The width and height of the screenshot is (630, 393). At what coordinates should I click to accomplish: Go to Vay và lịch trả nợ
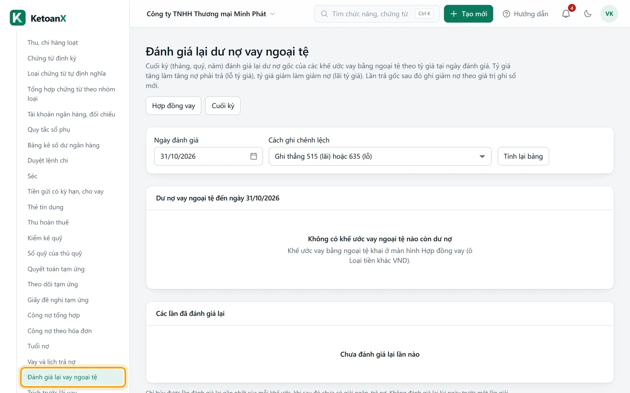pos(52,362)
